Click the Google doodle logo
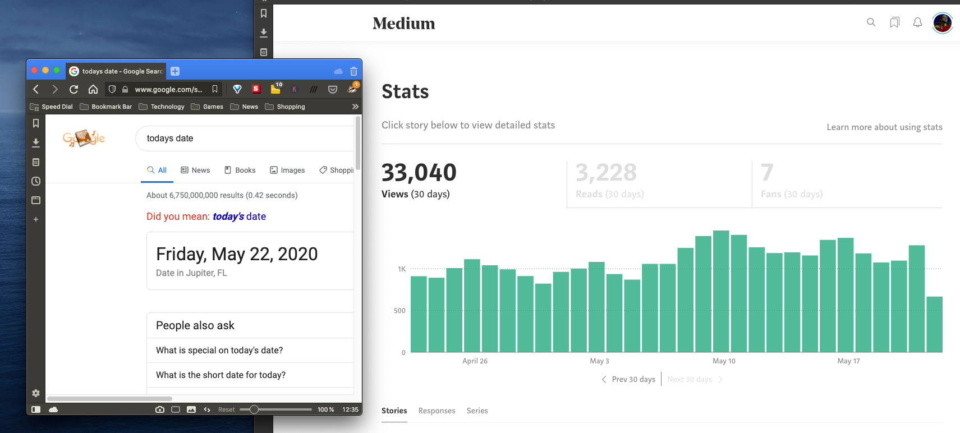Screen dimensions: 960x433 (84, 138)
